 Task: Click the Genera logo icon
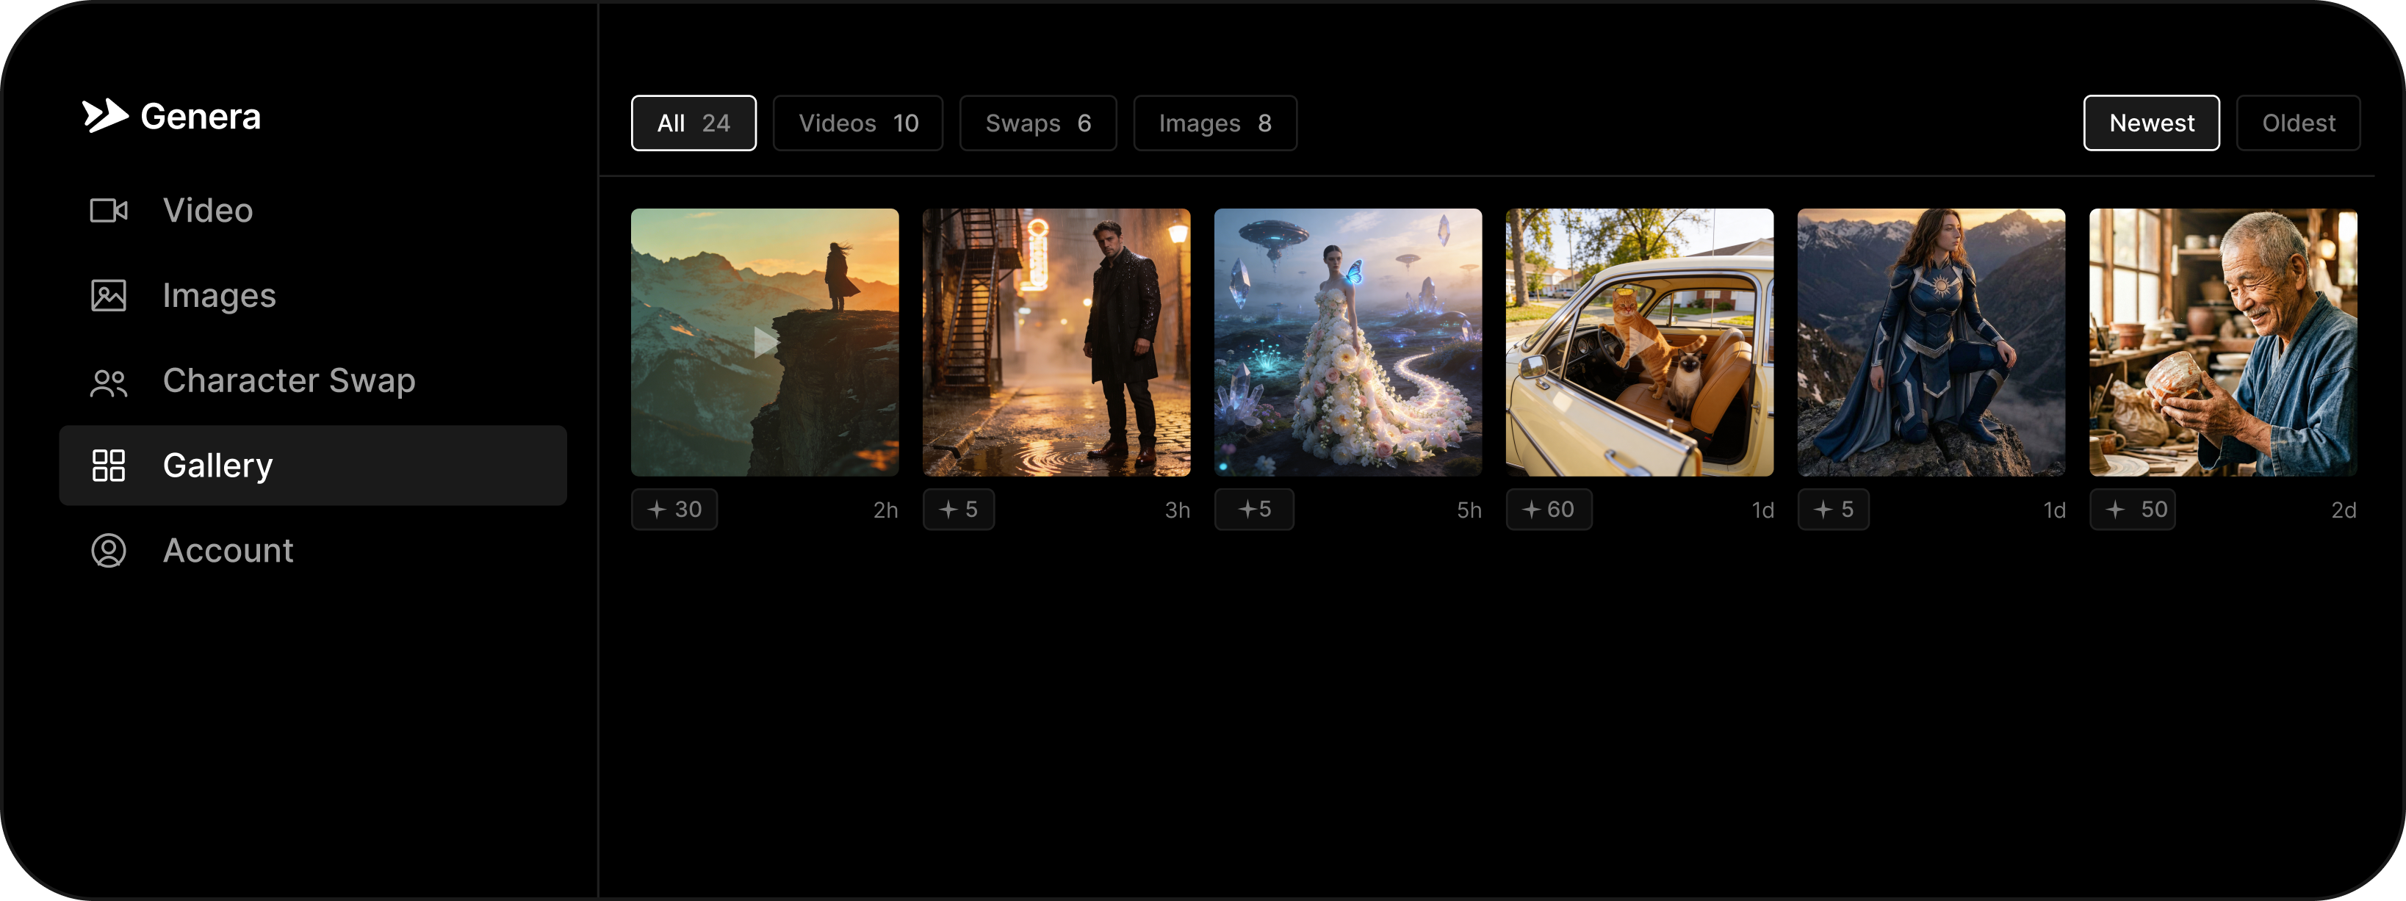point(104,116)
